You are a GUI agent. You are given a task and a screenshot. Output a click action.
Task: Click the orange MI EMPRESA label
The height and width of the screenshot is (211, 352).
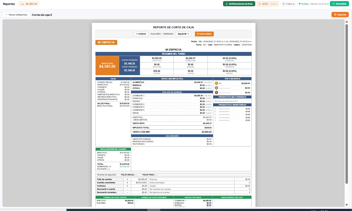[106, 42]
